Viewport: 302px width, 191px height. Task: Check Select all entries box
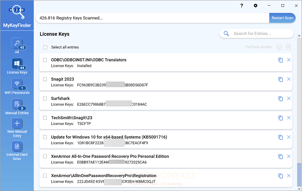click(x=45, y=47)
